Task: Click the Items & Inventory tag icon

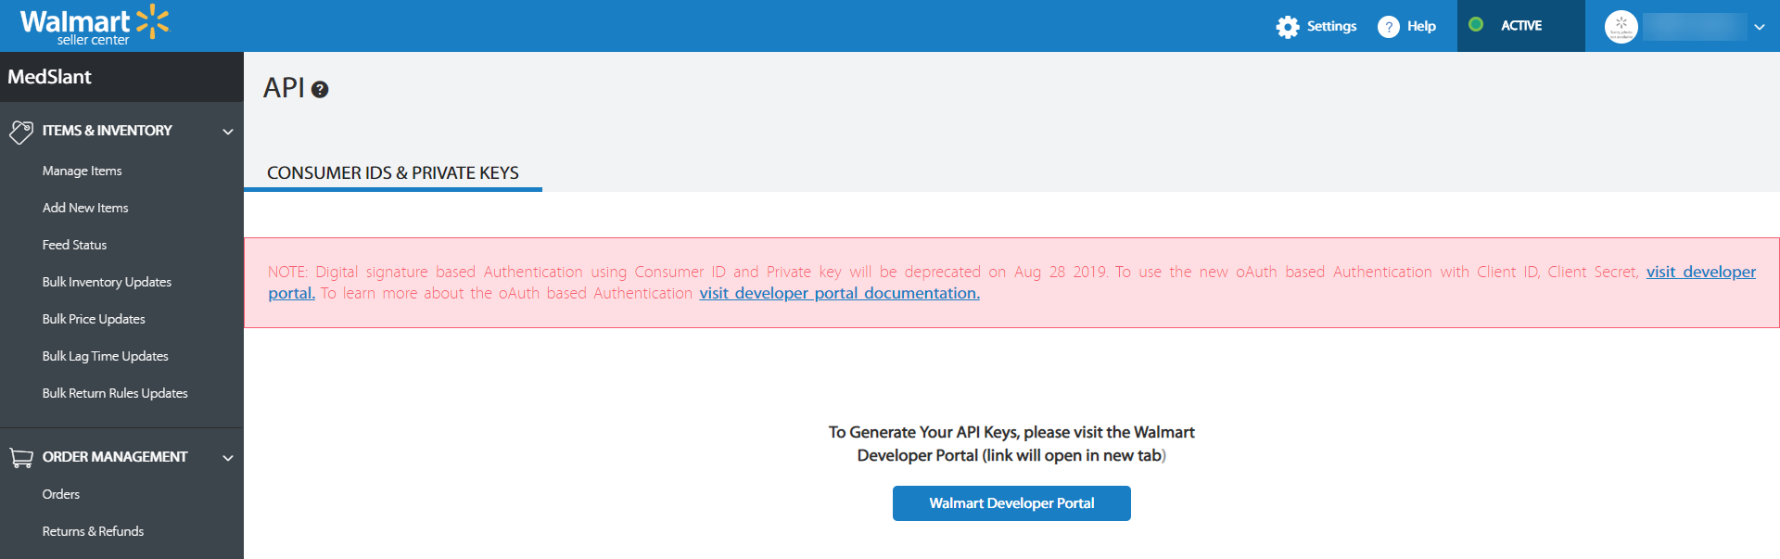Action: coord(20,132)
